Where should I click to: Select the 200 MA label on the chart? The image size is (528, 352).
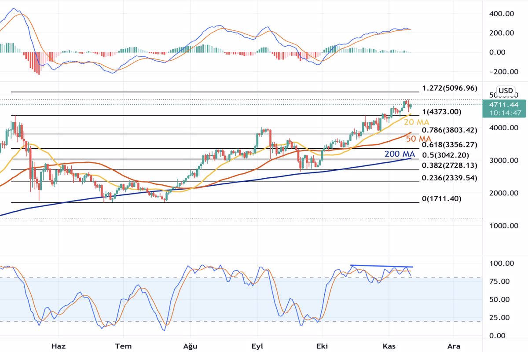click(x=400, y=154)
